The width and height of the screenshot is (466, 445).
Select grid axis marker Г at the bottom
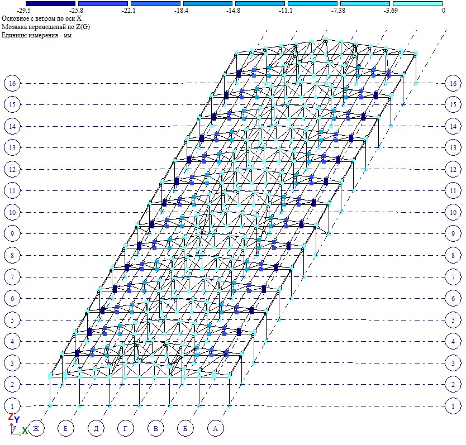tap(126, 429)
